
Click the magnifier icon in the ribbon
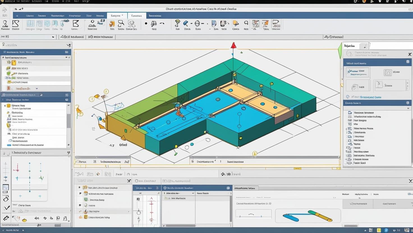click(246, 23)
